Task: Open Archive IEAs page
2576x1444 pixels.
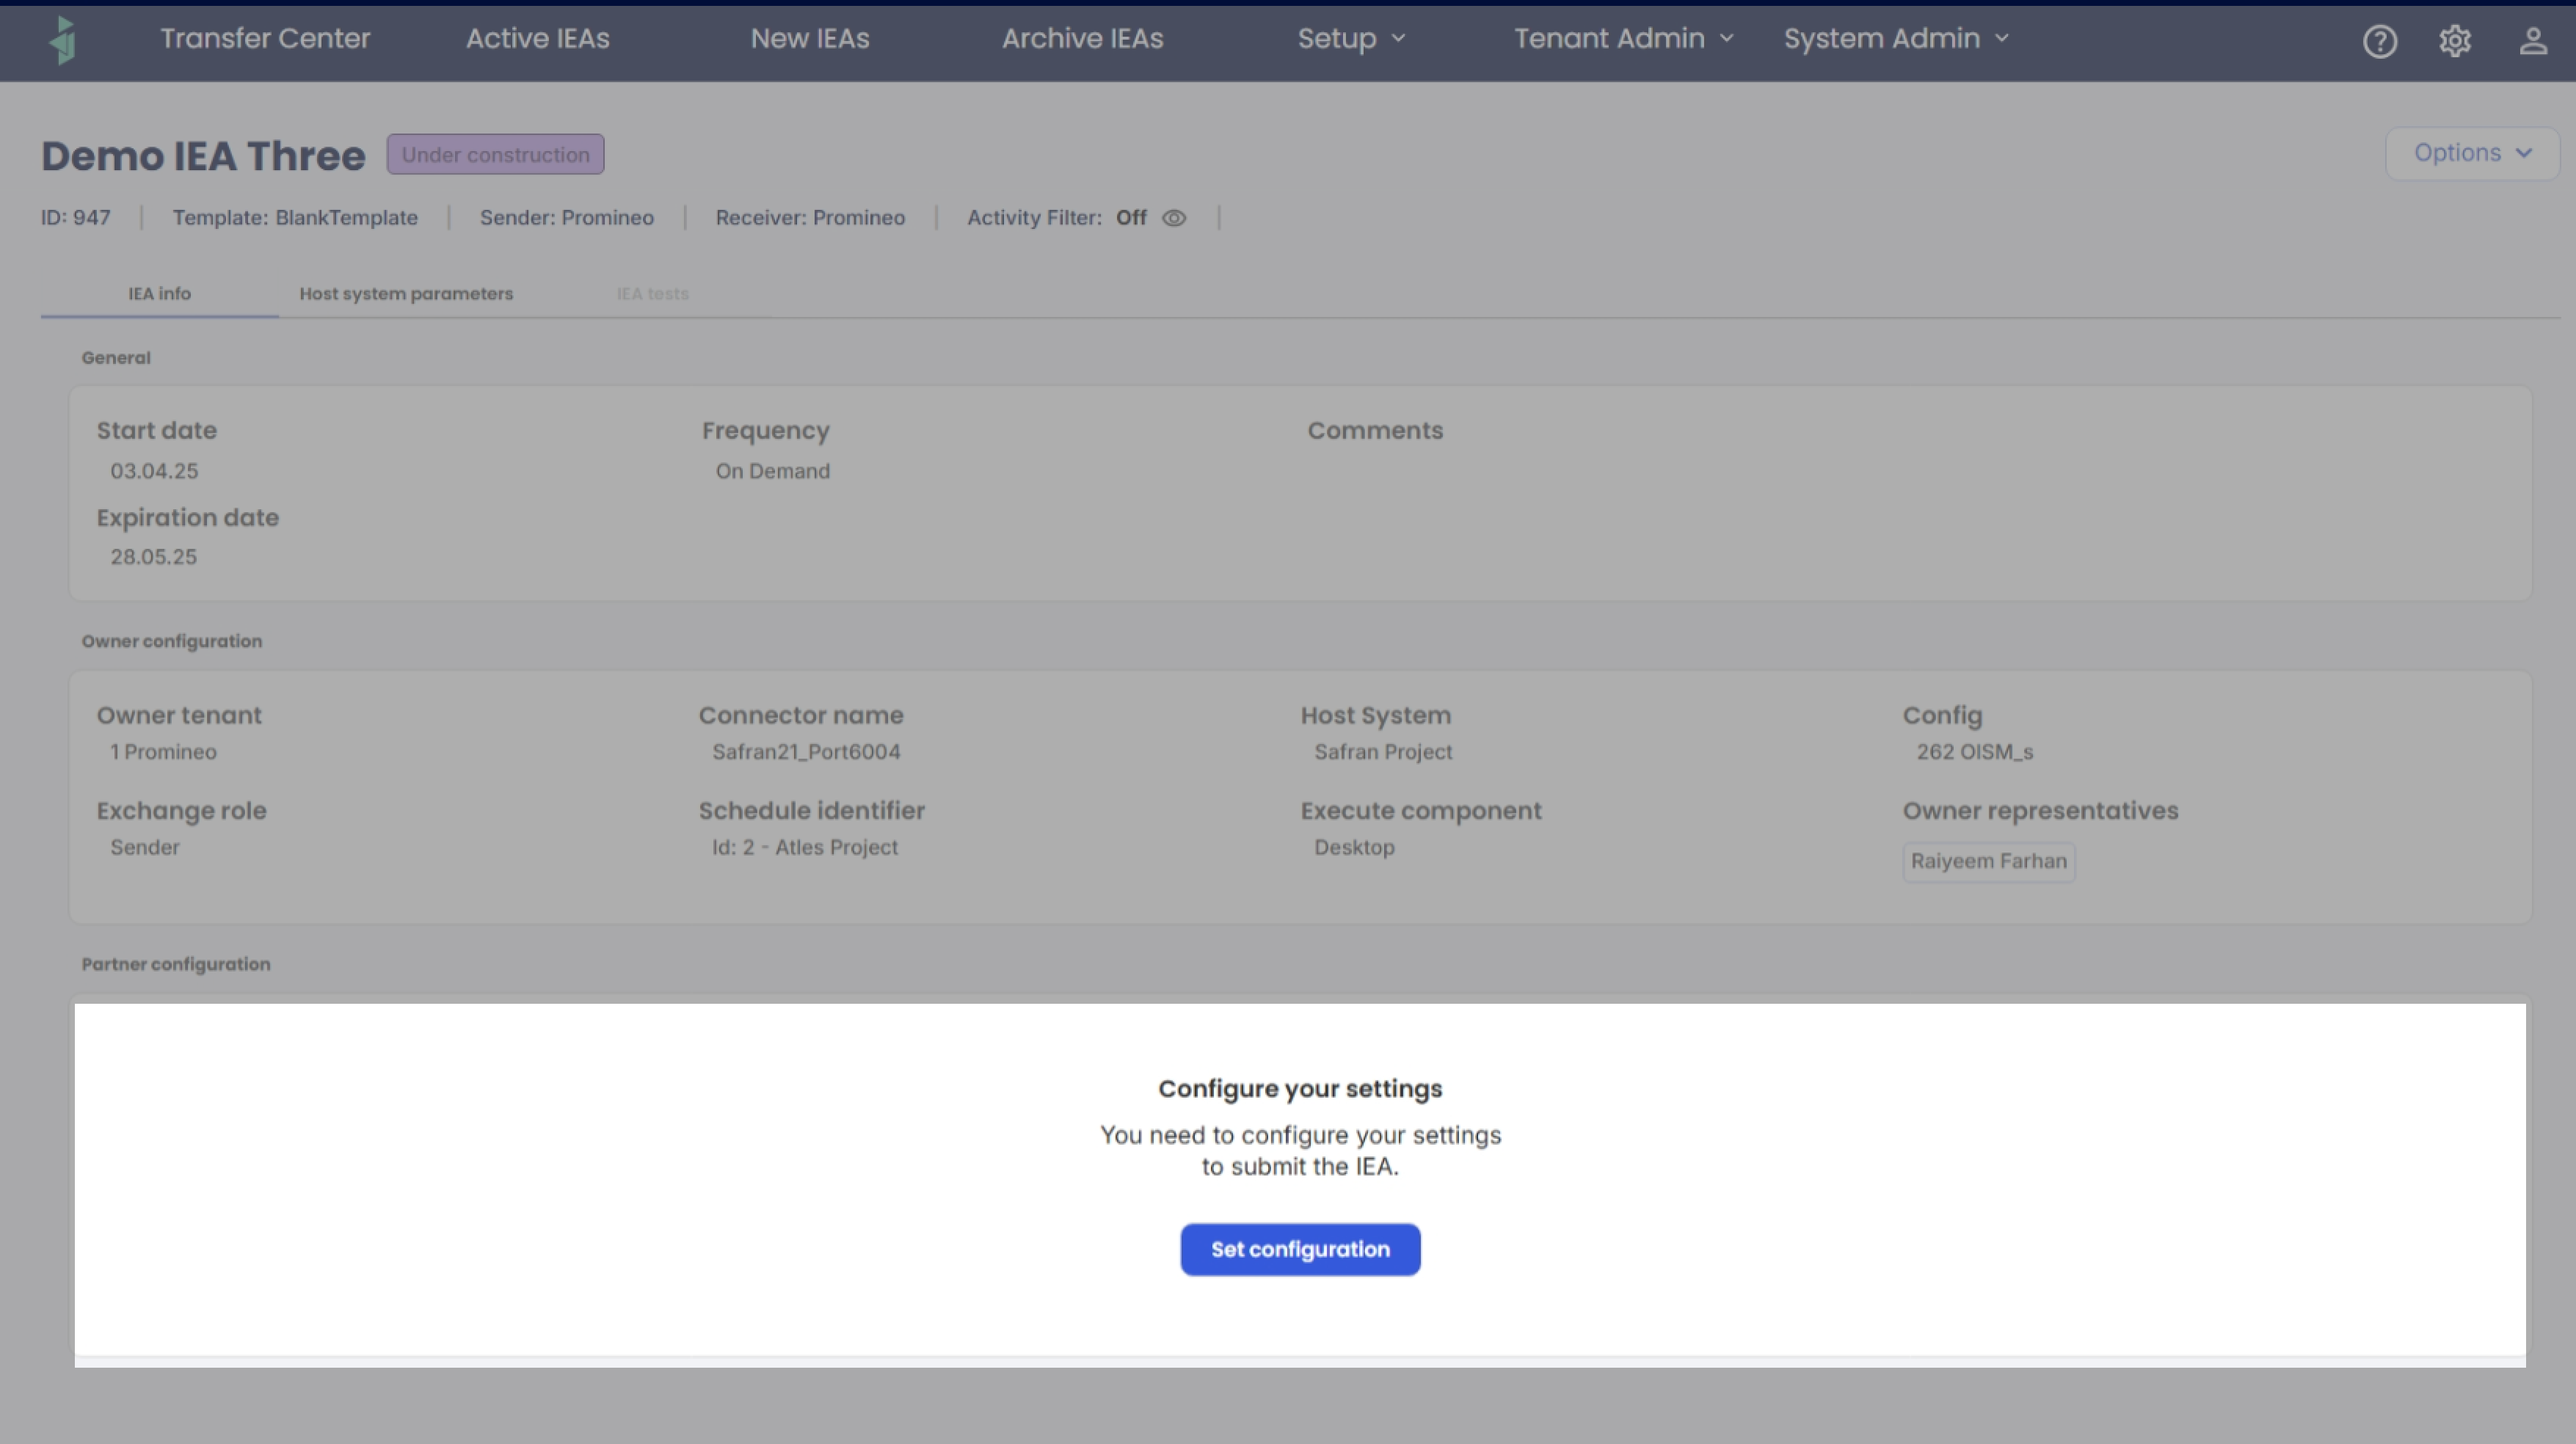Action: pyautogui.click(x=1082, y=39)
